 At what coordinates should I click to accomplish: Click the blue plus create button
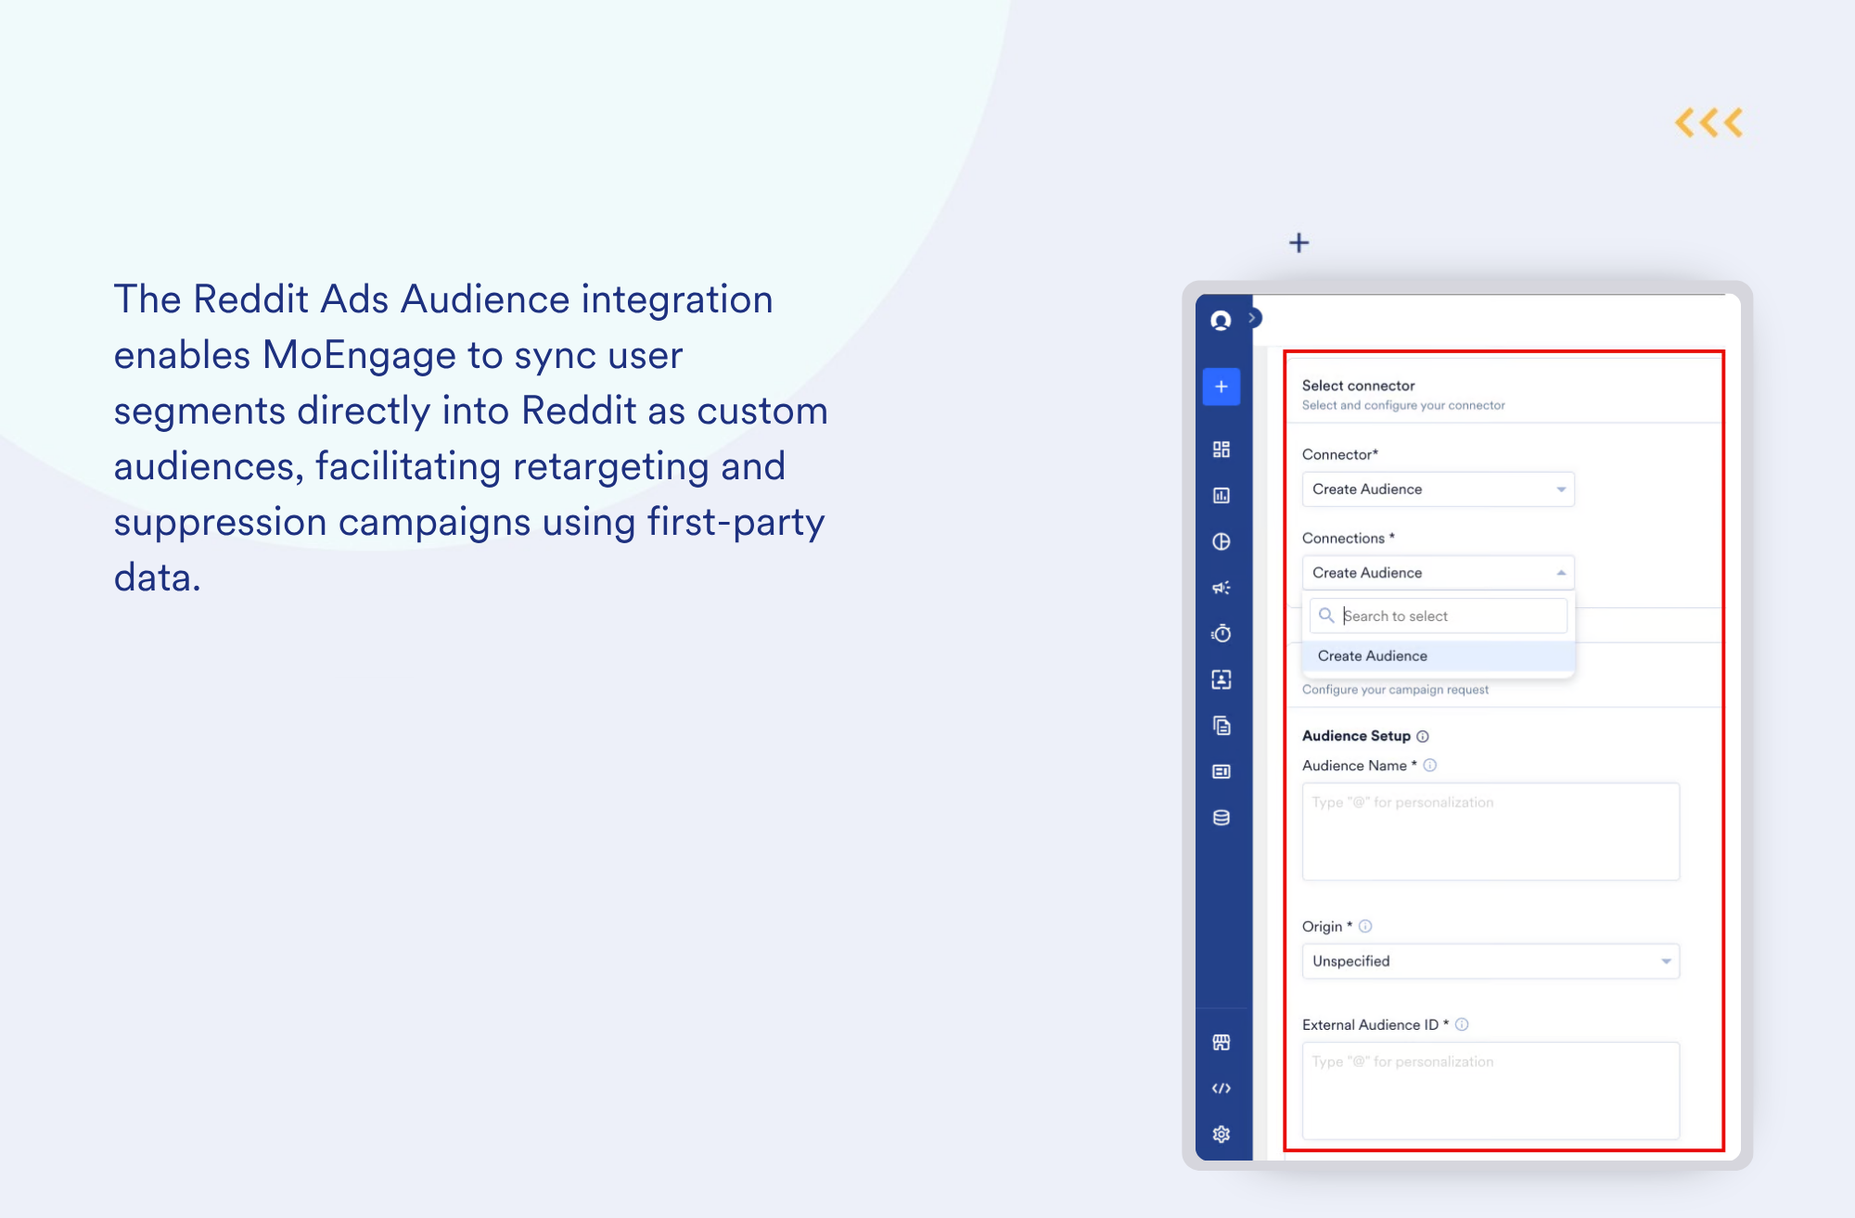(1222, 387)
